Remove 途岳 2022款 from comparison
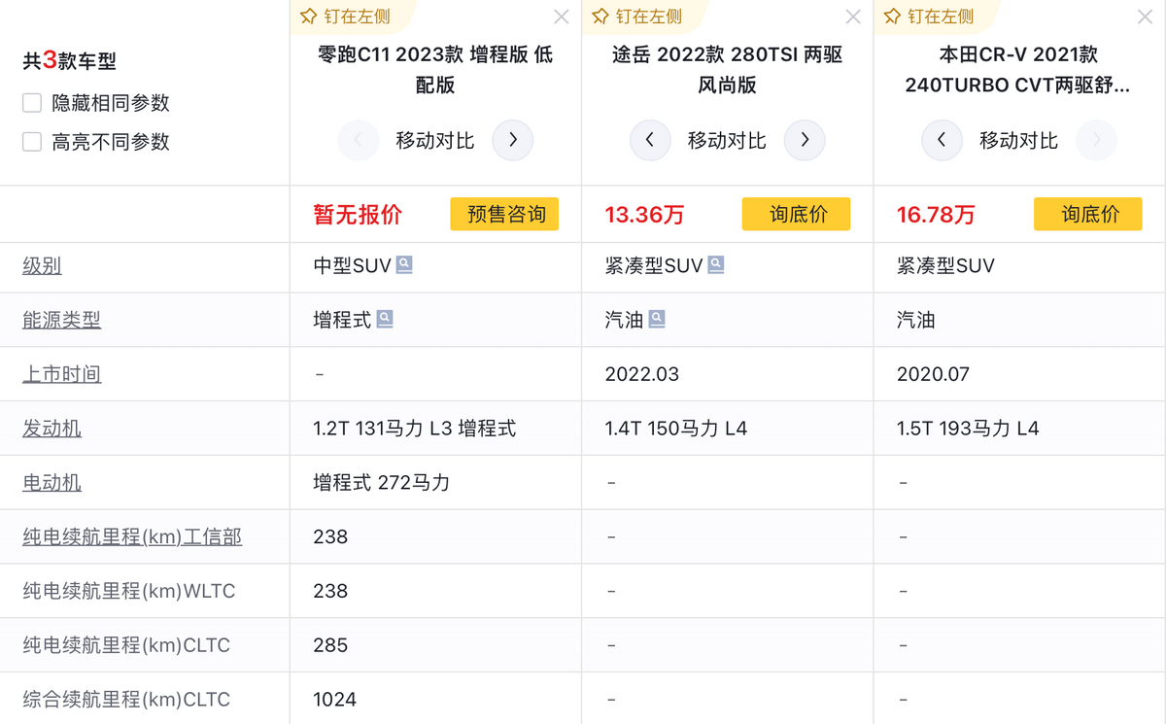The image size is (1166, 724). click(853, 17)
